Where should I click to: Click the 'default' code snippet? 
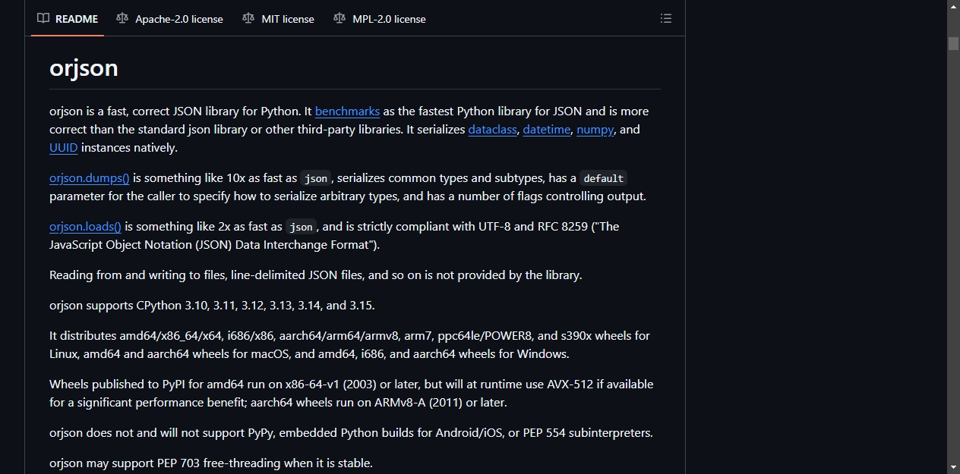603,178
